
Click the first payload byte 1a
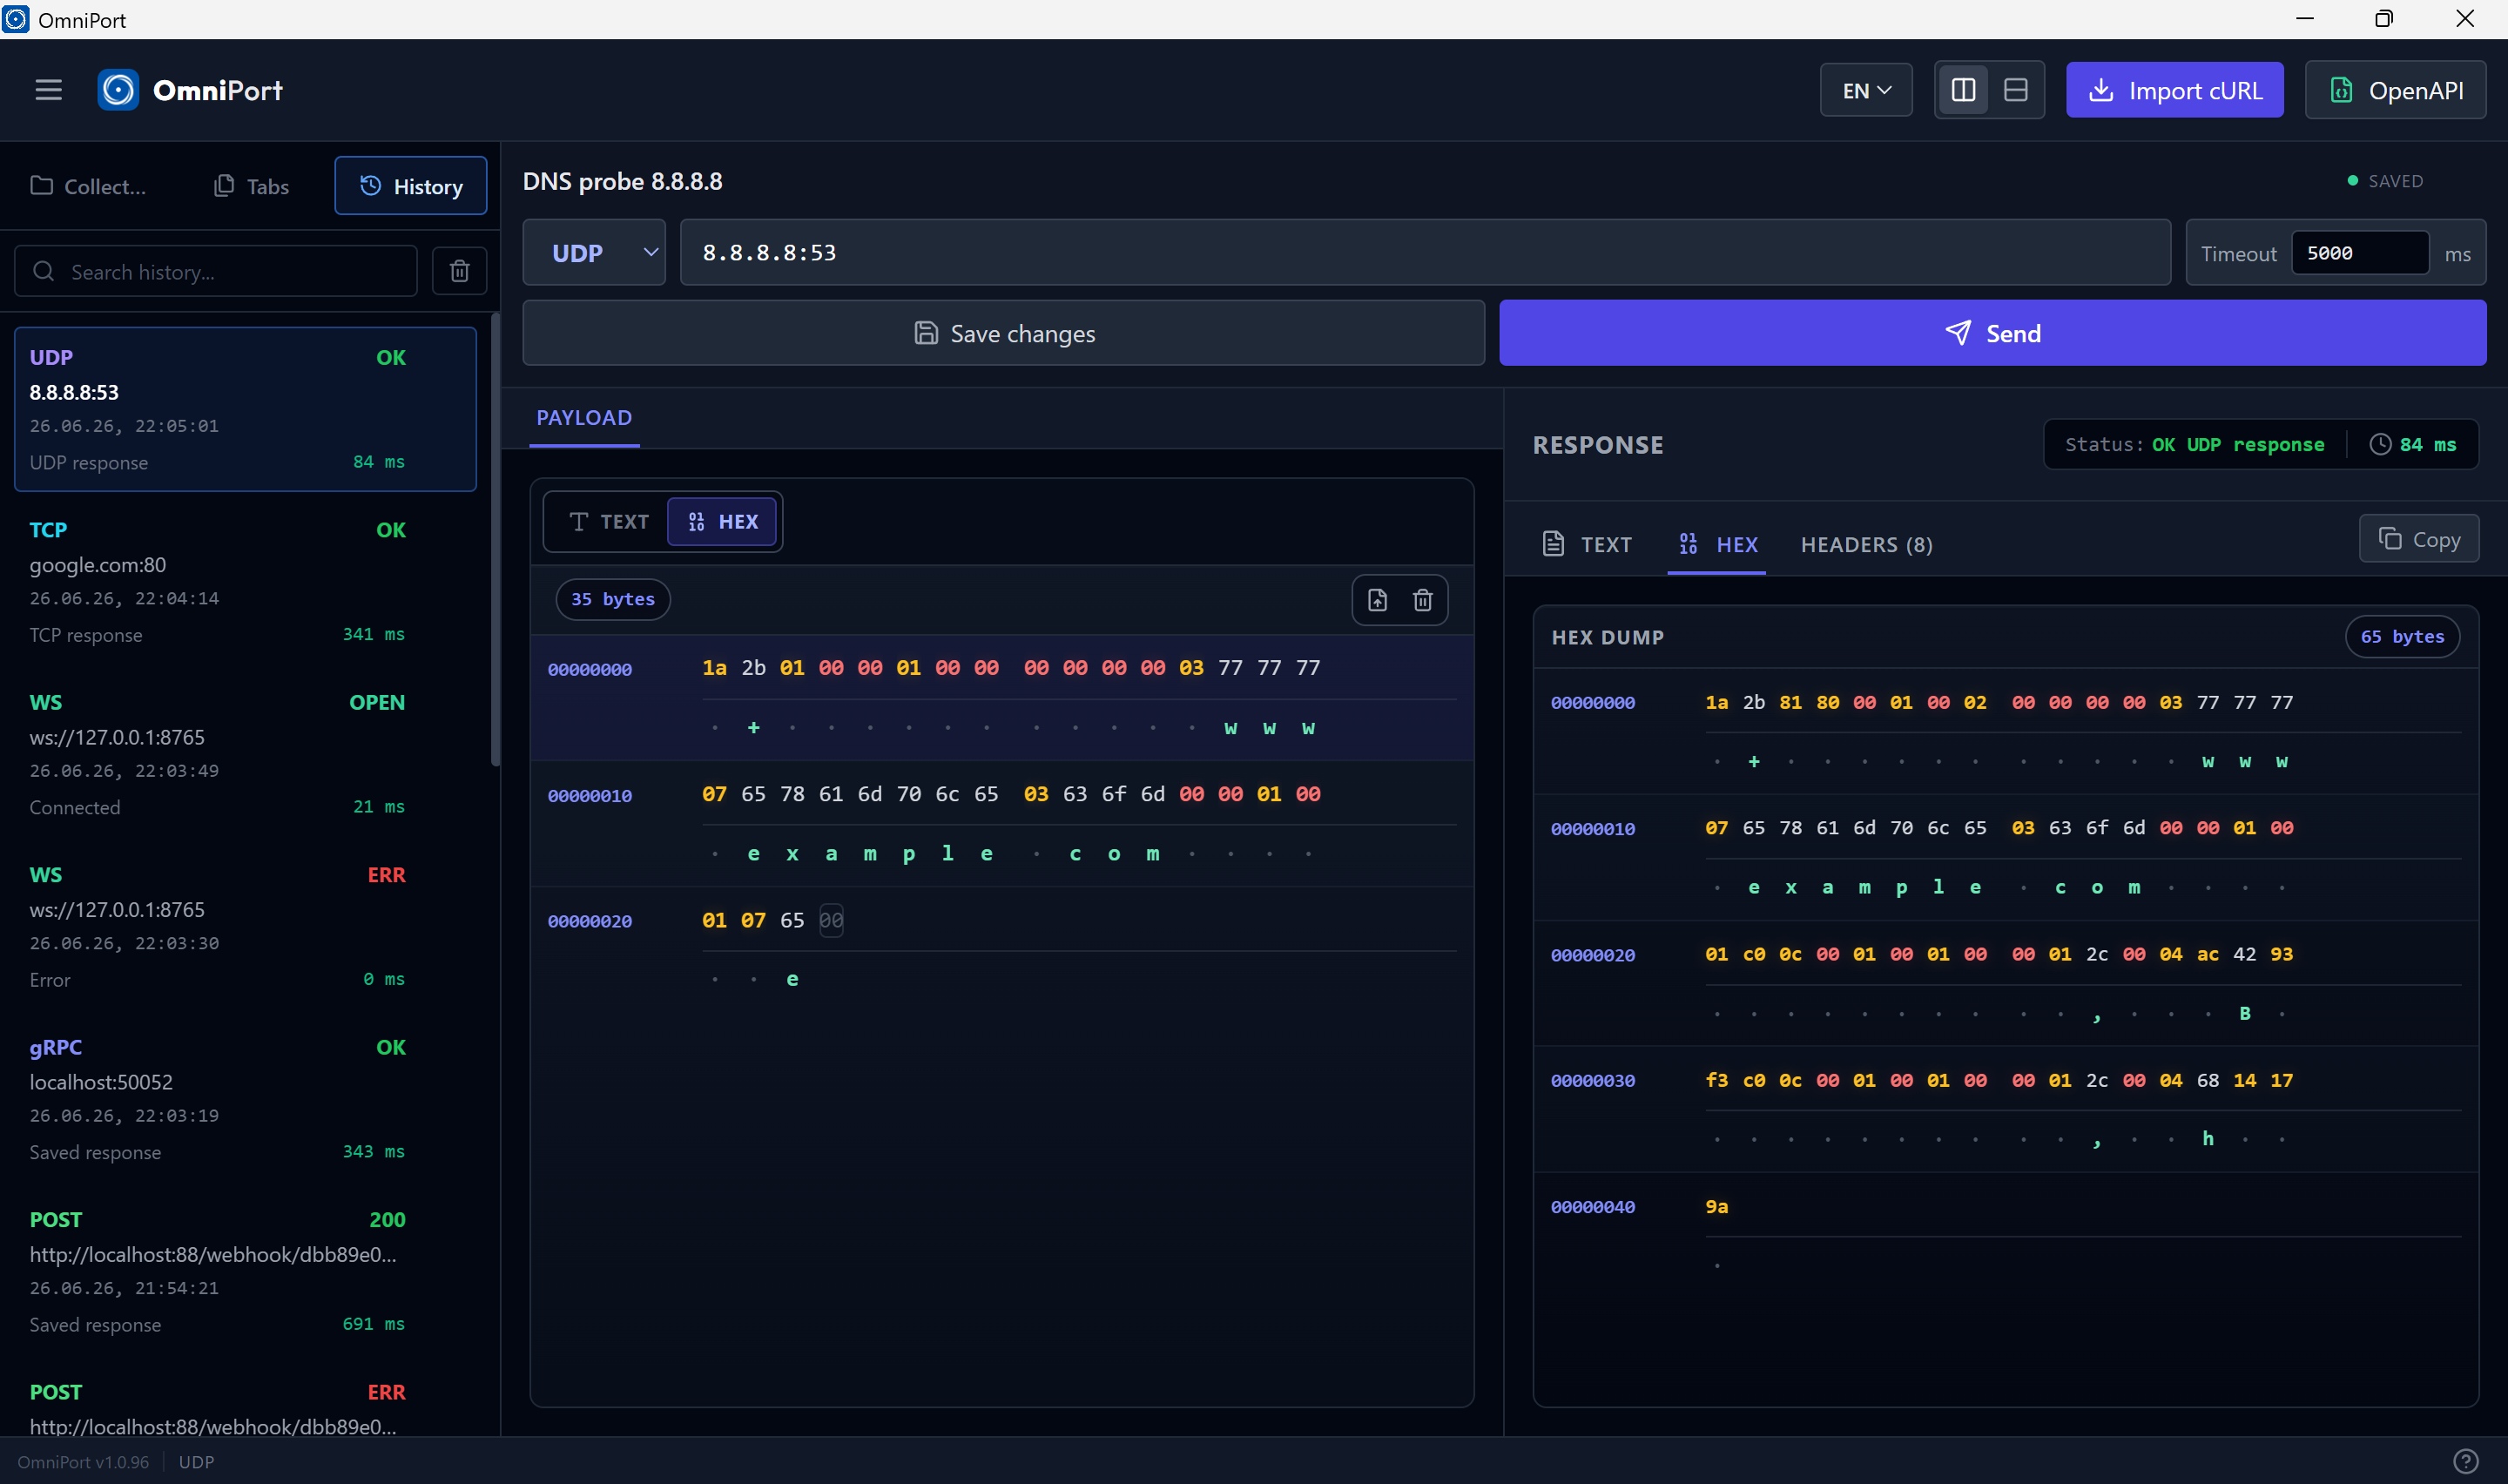point(715,668)
